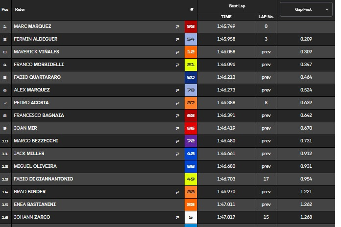The width and height of the screenshot is (341, 227).
Task: Click the pit icon beside Marc Marquez
Action: (x=178, y=27)
